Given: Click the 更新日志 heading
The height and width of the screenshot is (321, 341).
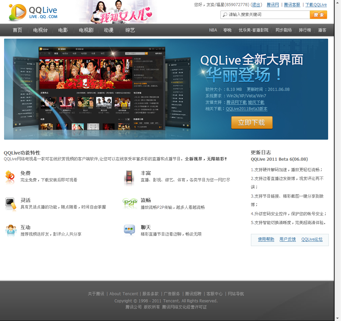Looking at the screenshot, I should click(x=261, y=153).
